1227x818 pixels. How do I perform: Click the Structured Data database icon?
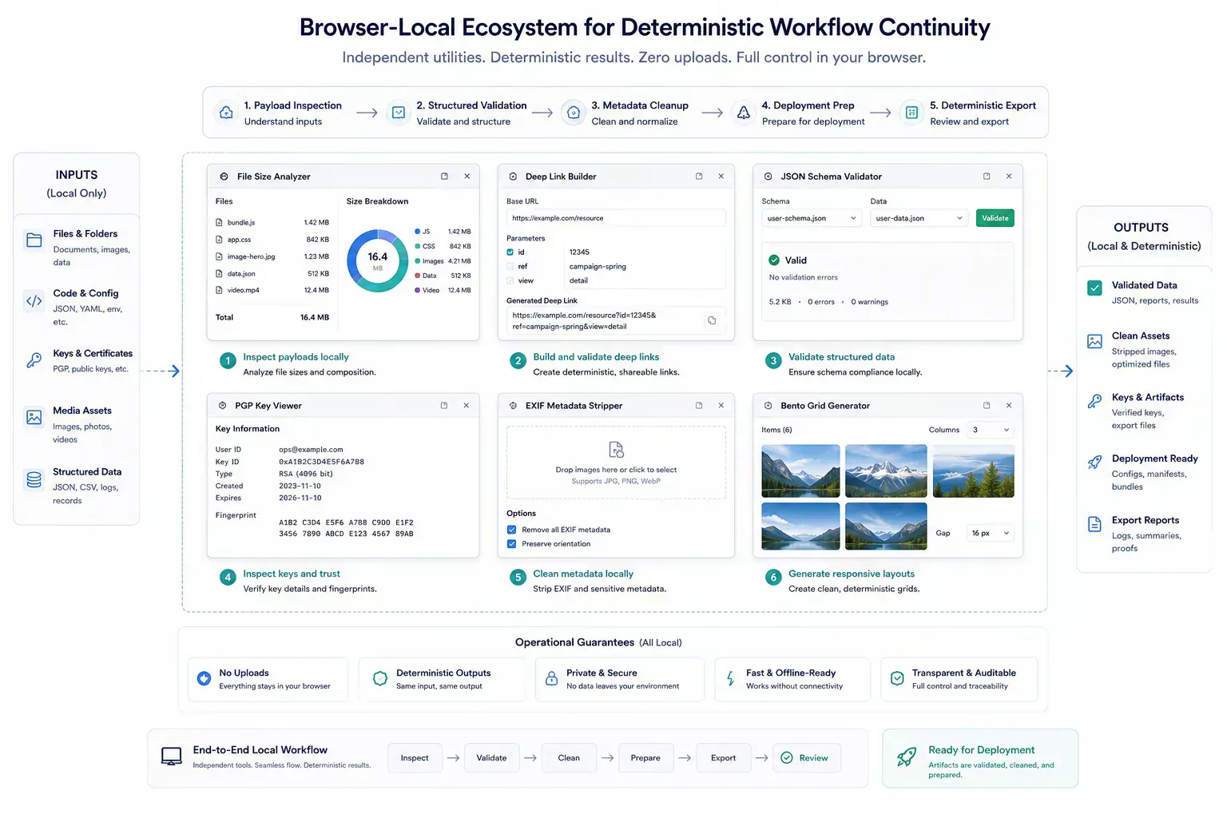[34, 479]
